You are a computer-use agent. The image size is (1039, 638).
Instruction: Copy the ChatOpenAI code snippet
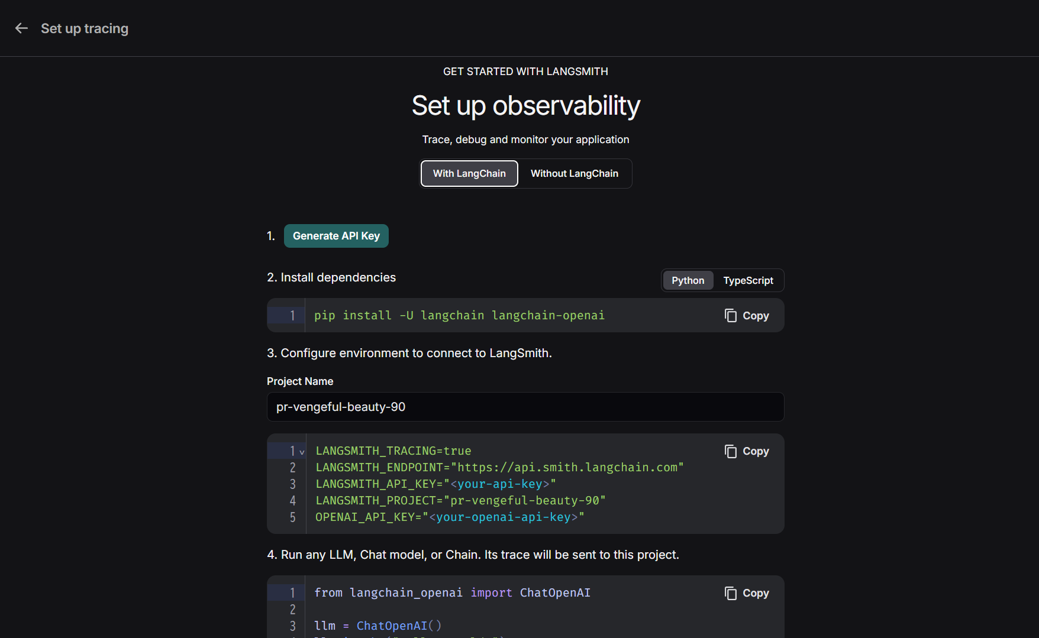[x=747, y=593]
